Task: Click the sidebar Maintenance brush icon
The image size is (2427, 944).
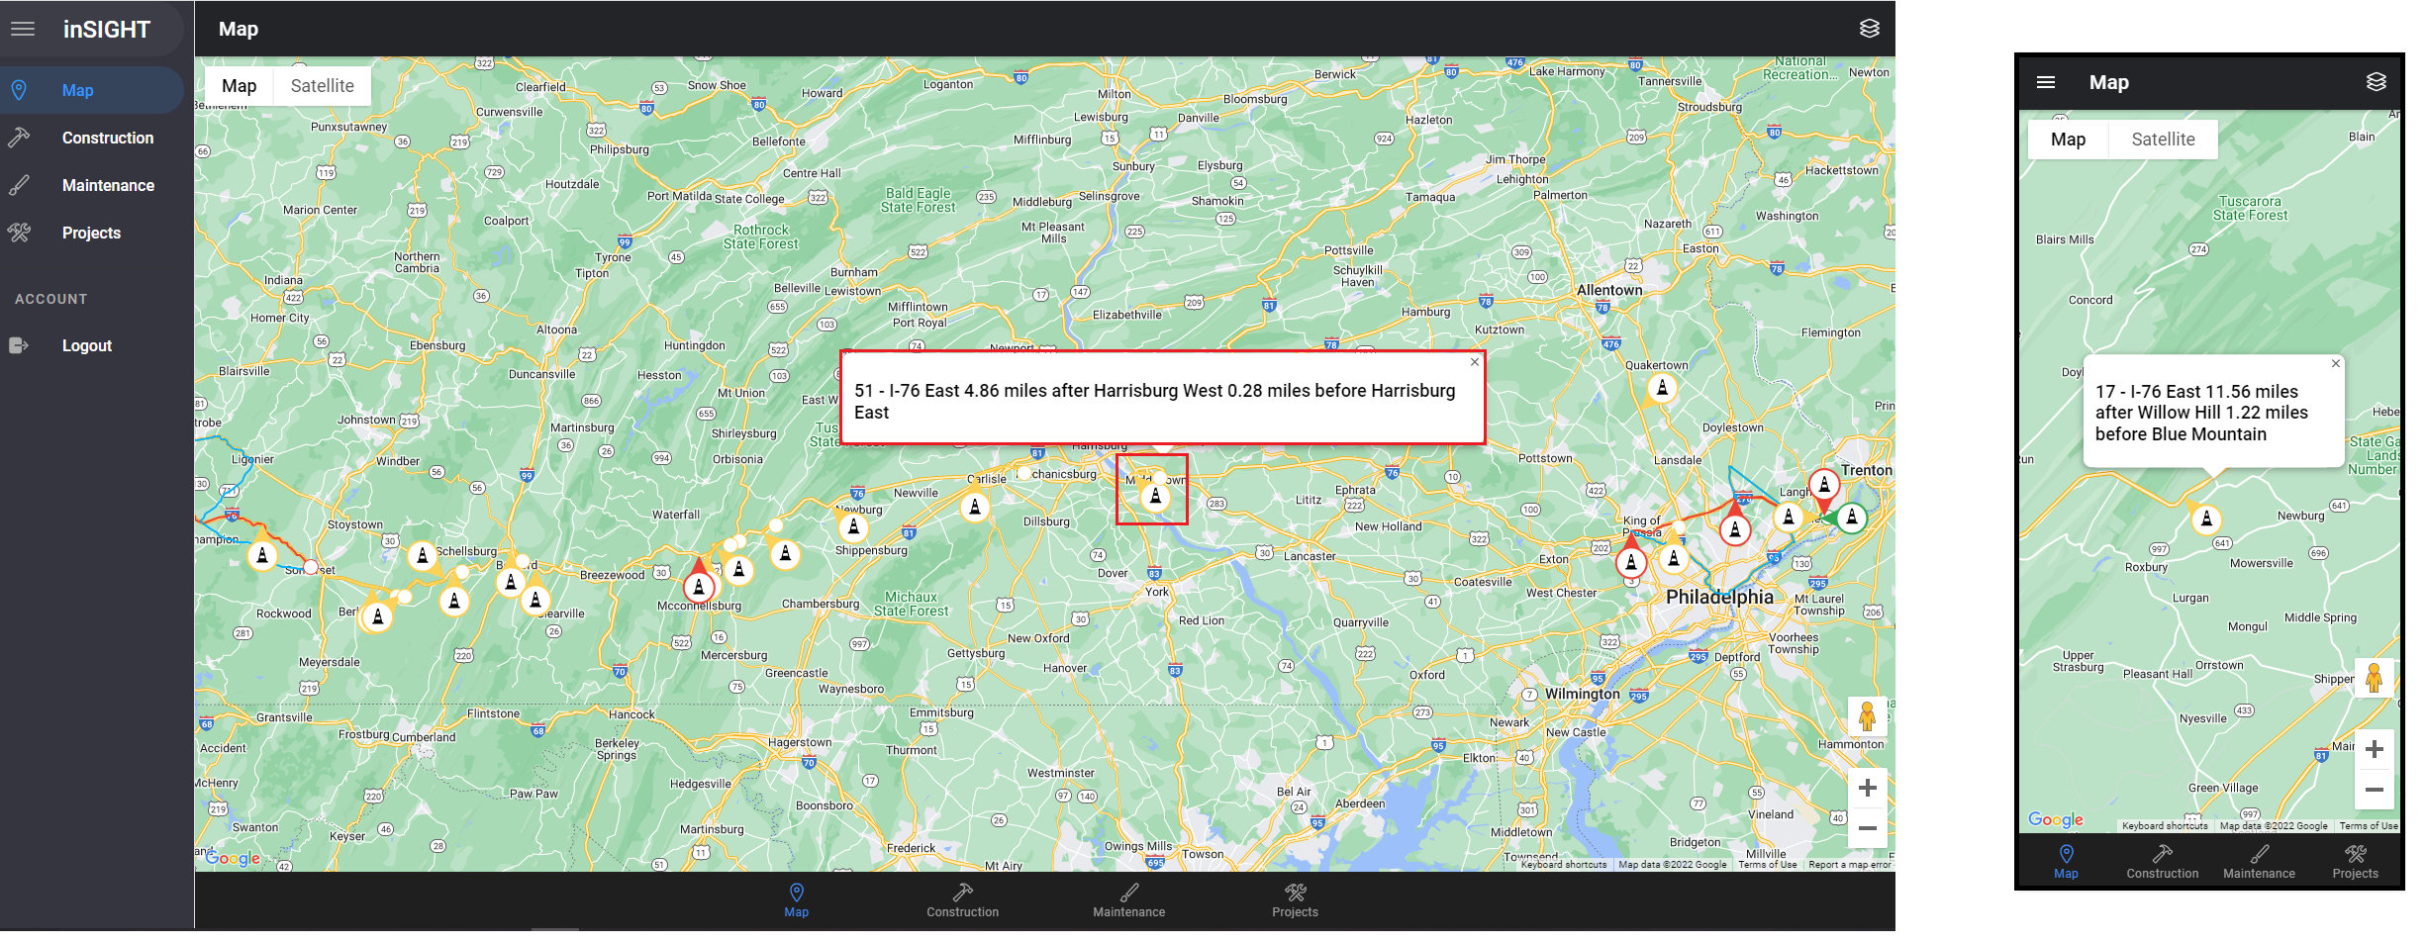Action: [x=19, y=185]
